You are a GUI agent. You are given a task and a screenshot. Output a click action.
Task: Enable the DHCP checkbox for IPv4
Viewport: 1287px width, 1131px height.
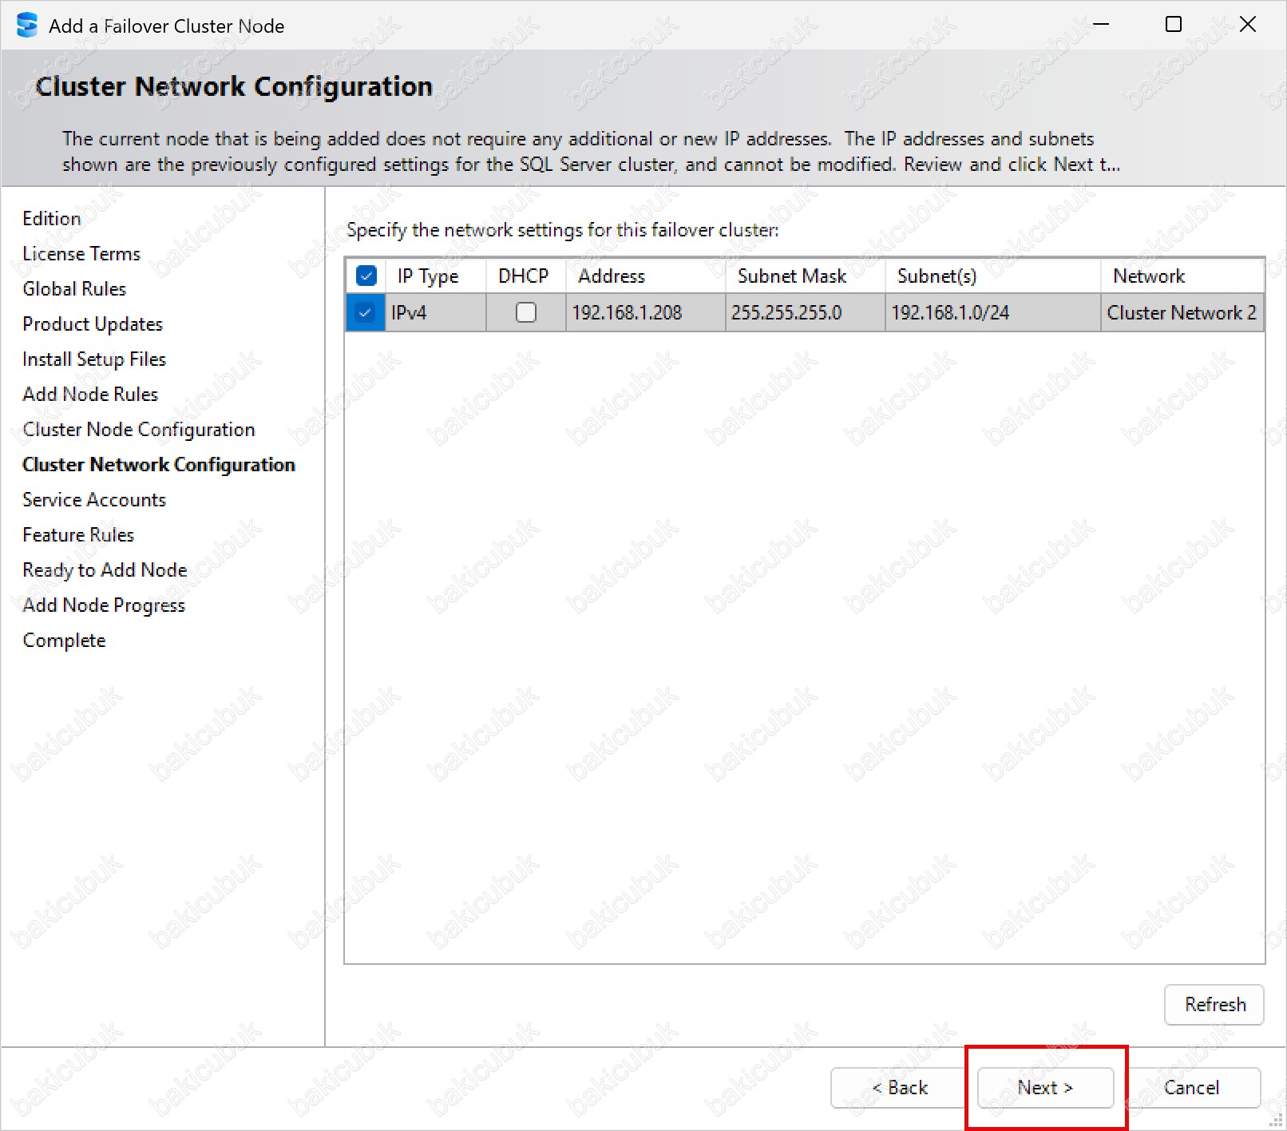point(525,312)
